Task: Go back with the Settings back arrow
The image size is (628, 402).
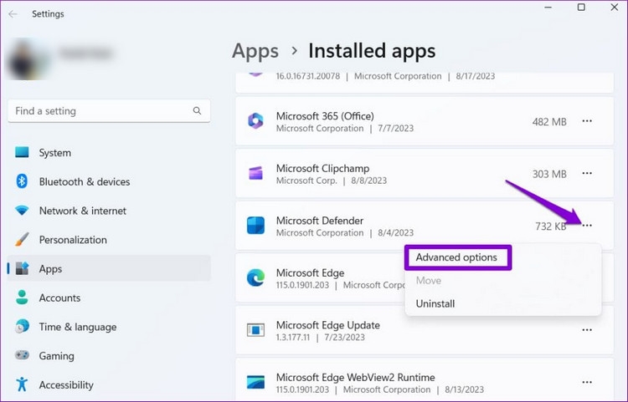Action: click(x=13, y=14)
